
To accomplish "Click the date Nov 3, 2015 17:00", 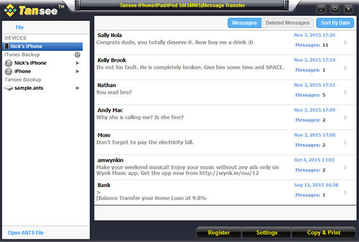I will point(314,135).
